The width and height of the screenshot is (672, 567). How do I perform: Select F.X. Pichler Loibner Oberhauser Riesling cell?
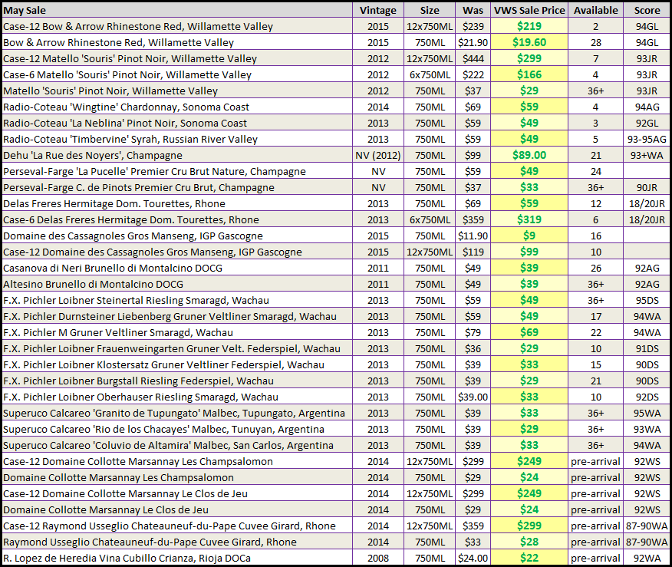(x=177, y=397)
